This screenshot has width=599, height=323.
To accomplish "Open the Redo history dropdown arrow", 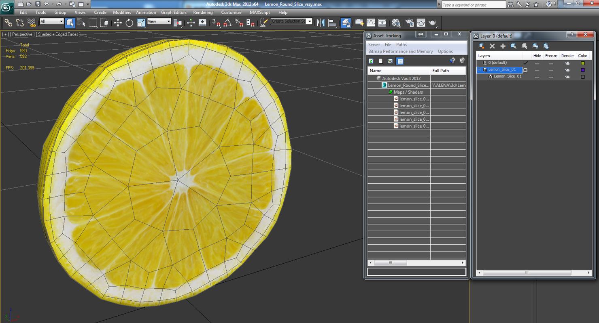I will pyautogui.click(x=66, y=4).
